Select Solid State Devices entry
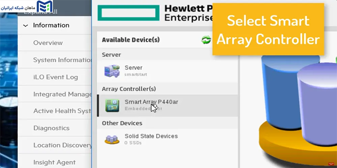 tap(167, 139)
